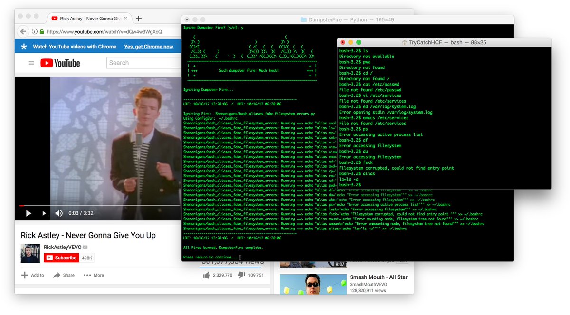Mute the video audio
Viewport: 570px width, 315px height.
pyautogui.click(x=58, y=213)
